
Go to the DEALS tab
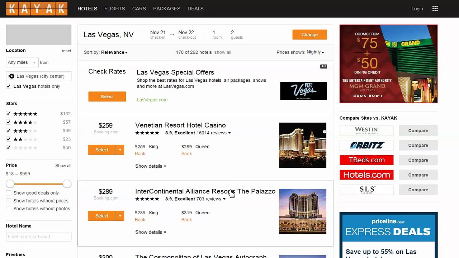point(195,9)
